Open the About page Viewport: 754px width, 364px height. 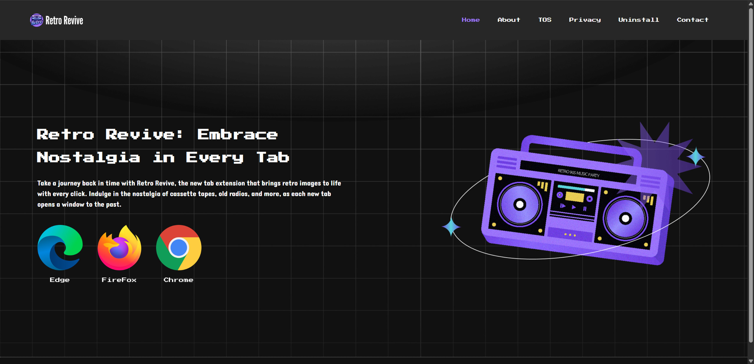click(509, 20)
